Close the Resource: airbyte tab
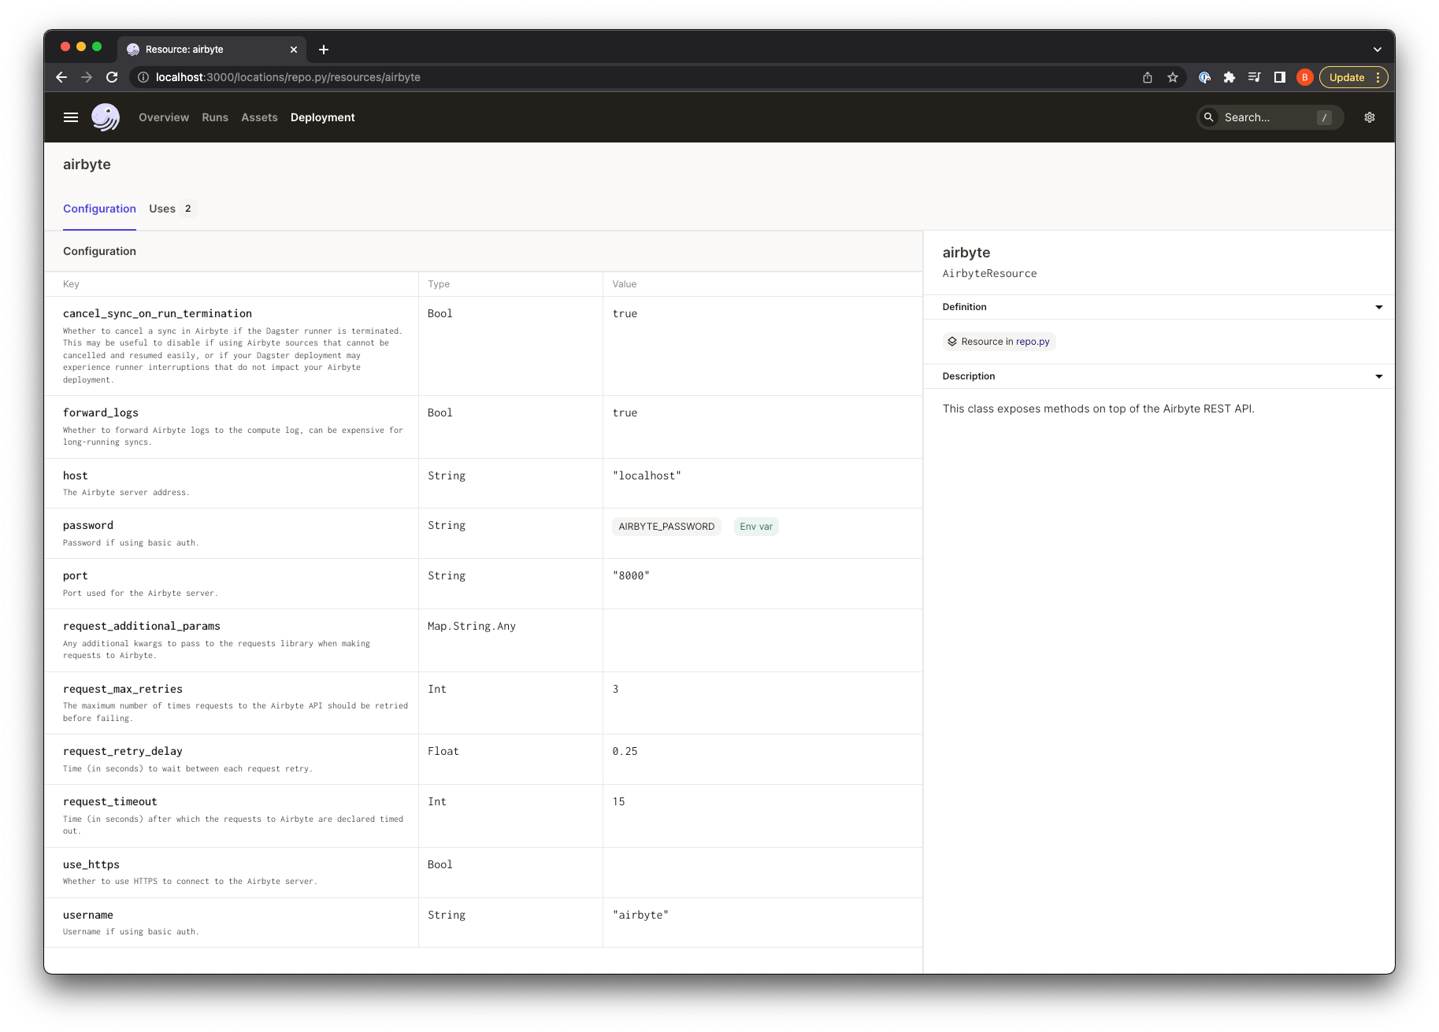Screen dimensions: 1439x1032 294,50
